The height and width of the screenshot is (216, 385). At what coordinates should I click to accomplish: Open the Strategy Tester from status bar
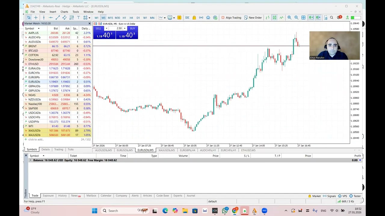tap(355, 196)
